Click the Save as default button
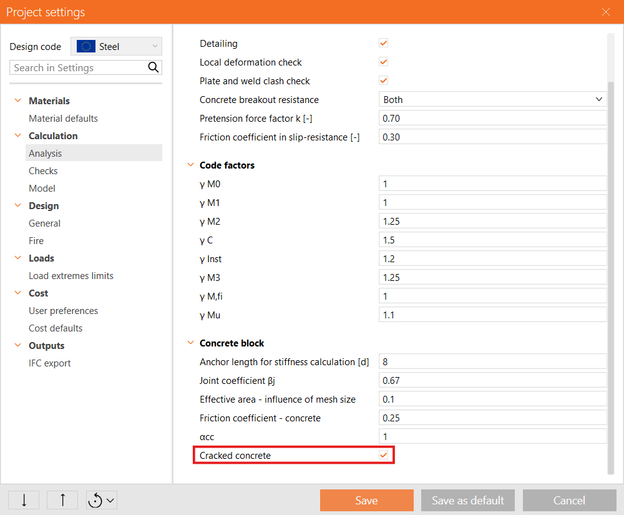This screenshot has height=515, width=624. (468, 500)
